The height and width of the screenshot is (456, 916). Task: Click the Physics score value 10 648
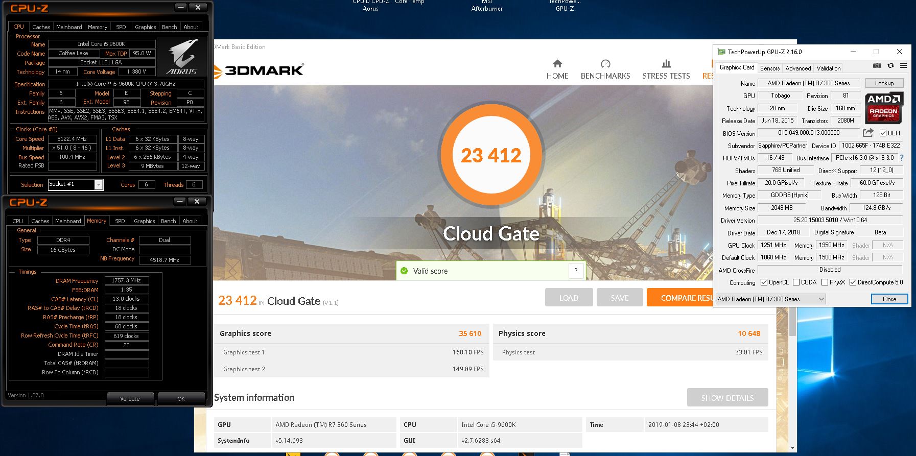[x=749, y=333]
